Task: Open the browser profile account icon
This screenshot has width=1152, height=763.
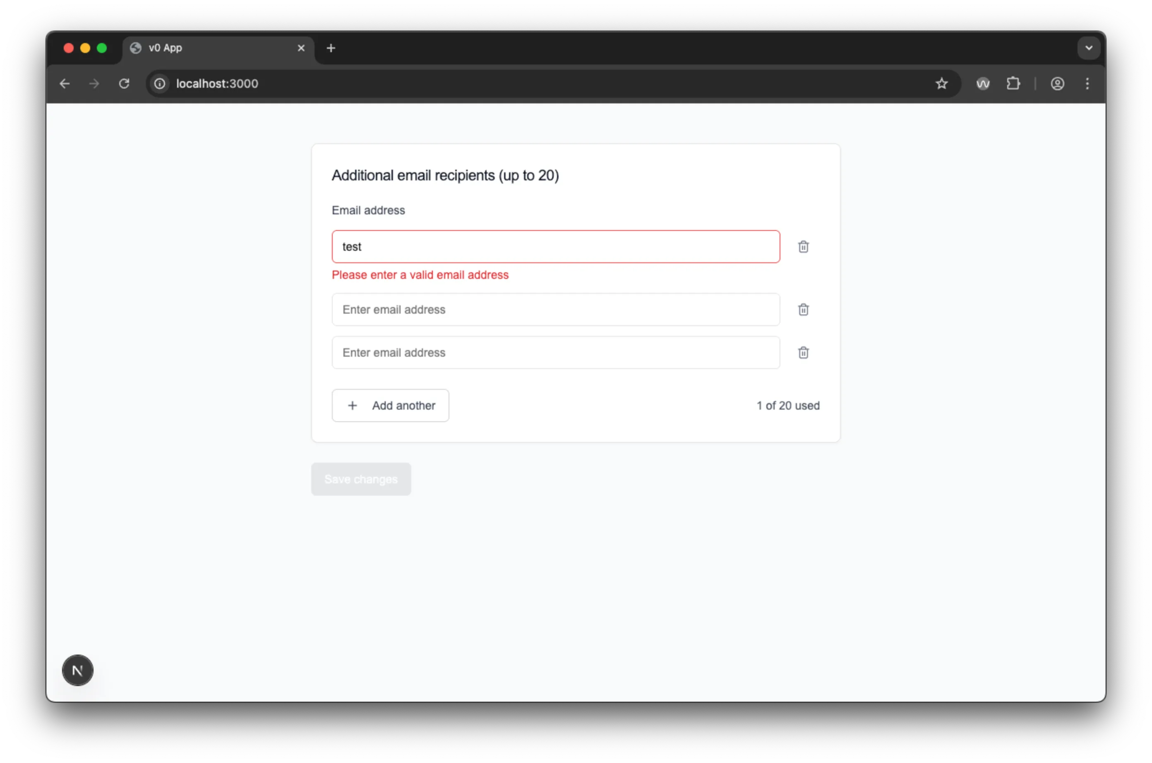Action: (x=1057, y=83)
